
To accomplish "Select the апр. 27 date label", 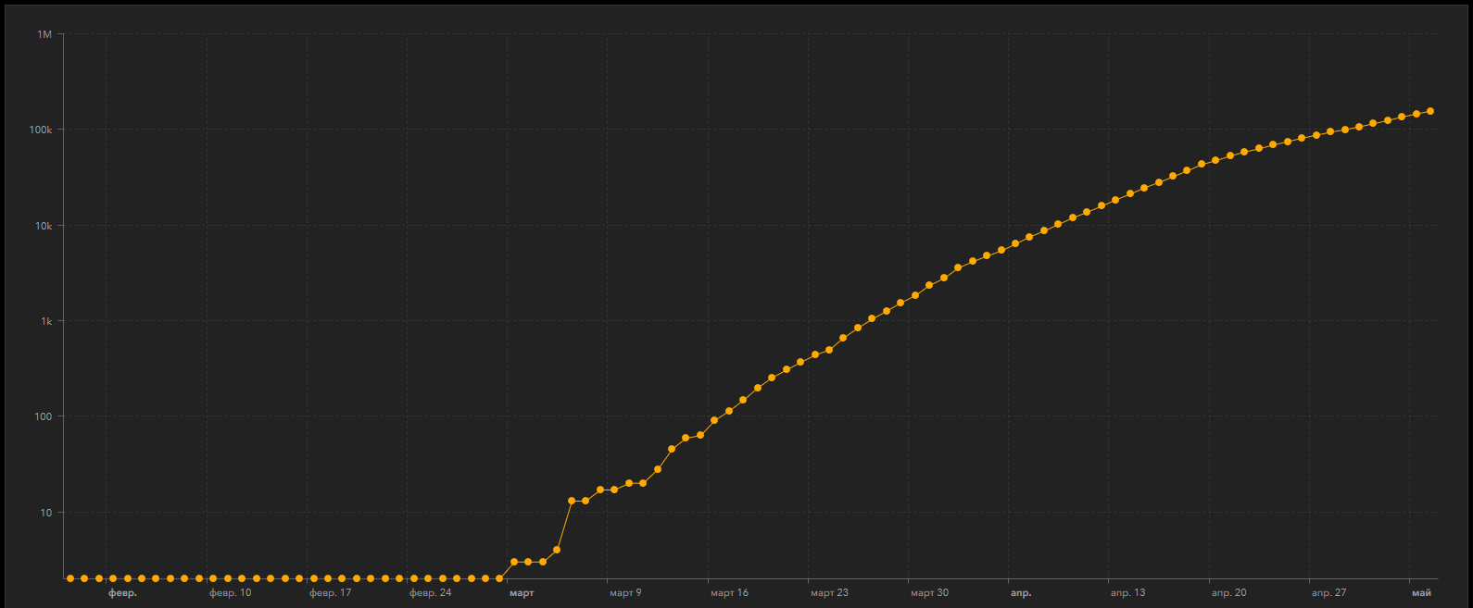I will [1328, 593].
